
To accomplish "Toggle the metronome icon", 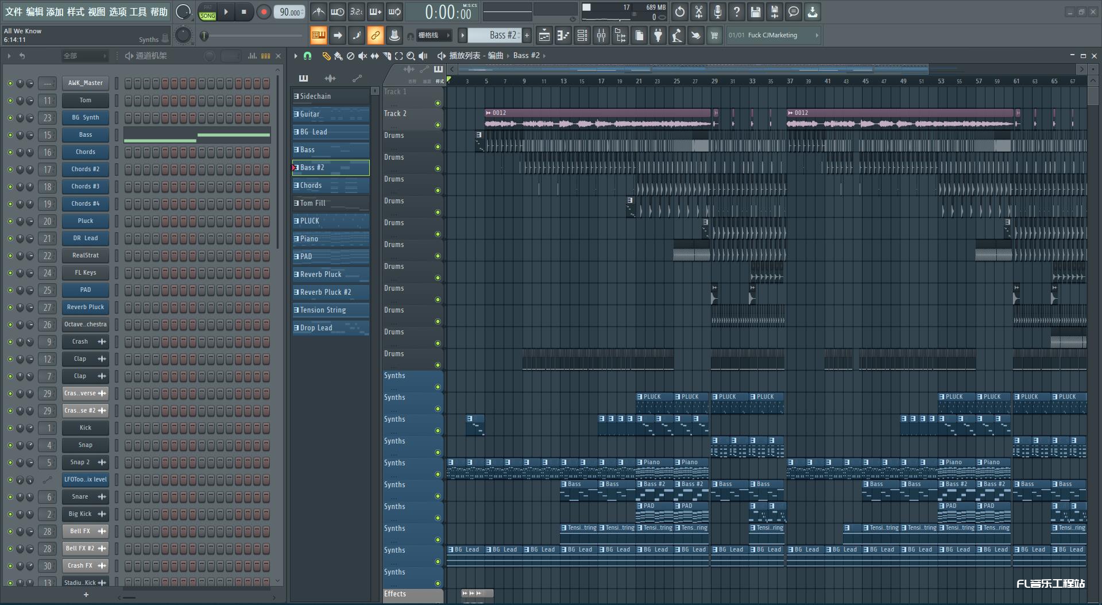I will pyautogui.click(x=319, y=11).
